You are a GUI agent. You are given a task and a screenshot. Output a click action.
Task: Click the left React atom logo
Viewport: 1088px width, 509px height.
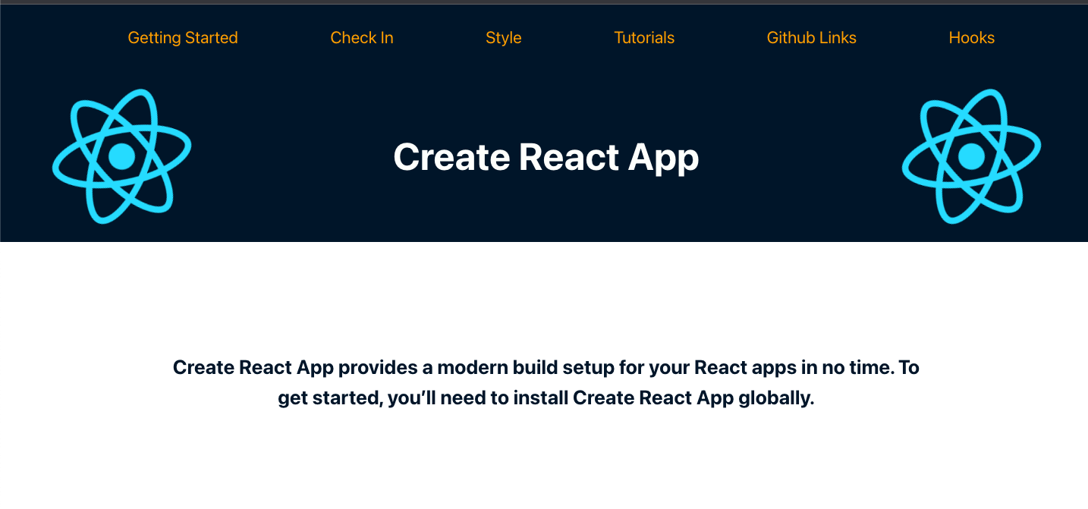tap(121, 156)
